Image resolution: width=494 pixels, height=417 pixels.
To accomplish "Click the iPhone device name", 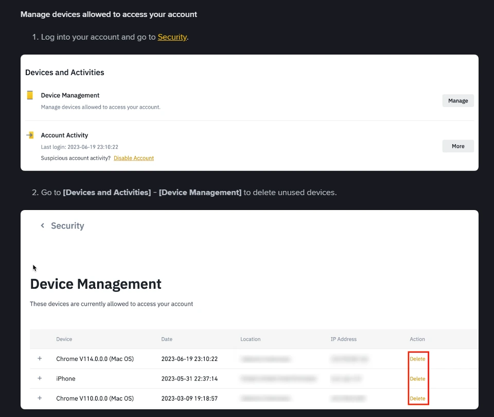I will [65, 378].
